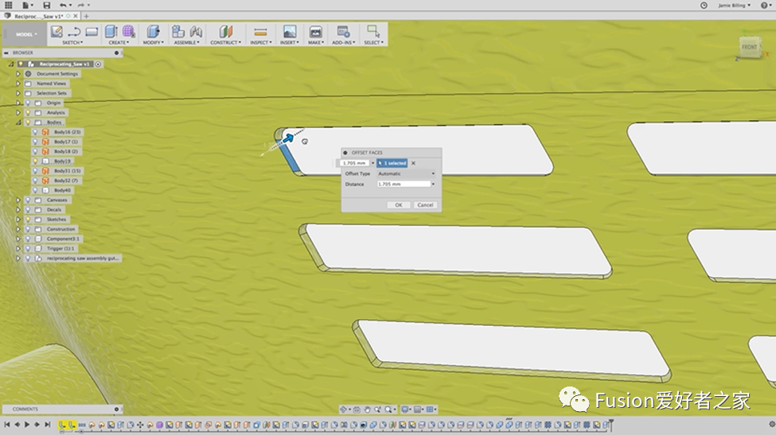Click the FRONT face of the ViewCube
This screenshot has height=435, width=776.
(749, 47)
